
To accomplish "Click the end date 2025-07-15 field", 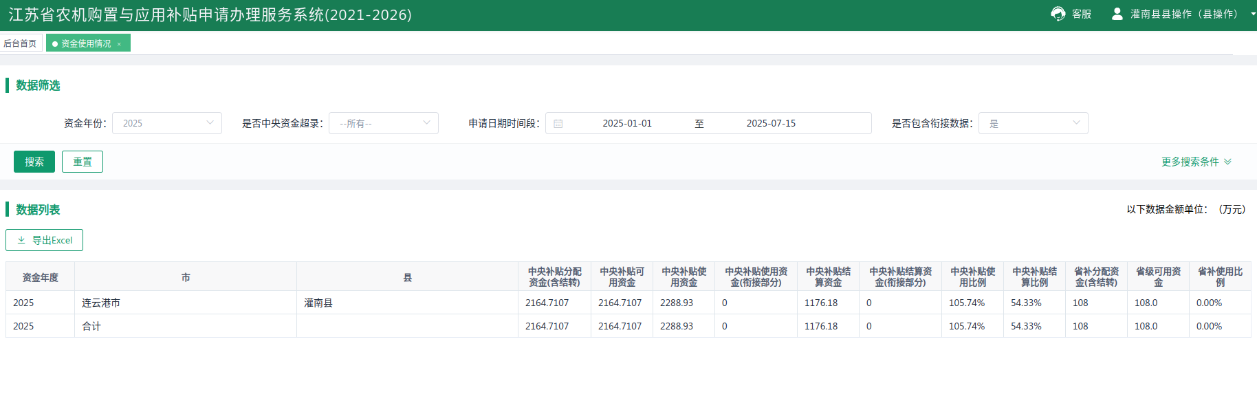I will (x=770, y=123).
